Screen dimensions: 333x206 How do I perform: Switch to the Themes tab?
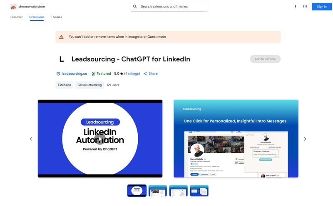click(x=57, y=17)
